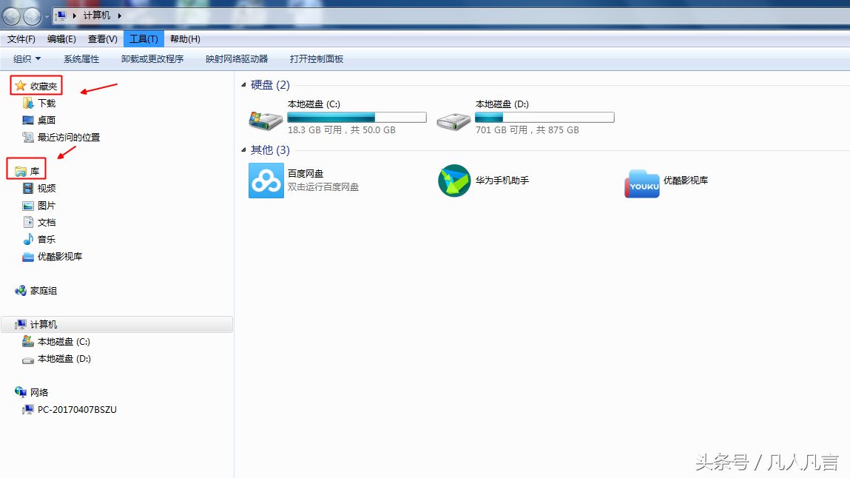Click the Forward navigation arrow button
The height and width of the screenshot is (478, 850).
[x=32, y=17]
